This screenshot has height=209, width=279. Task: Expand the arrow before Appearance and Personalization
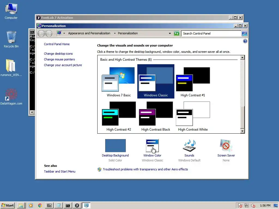(x=64, y=33)
